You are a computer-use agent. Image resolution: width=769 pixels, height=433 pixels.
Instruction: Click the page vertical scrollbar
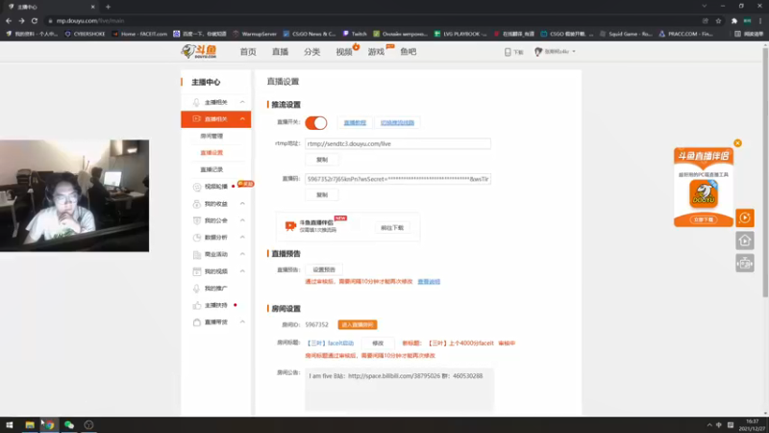765,172
